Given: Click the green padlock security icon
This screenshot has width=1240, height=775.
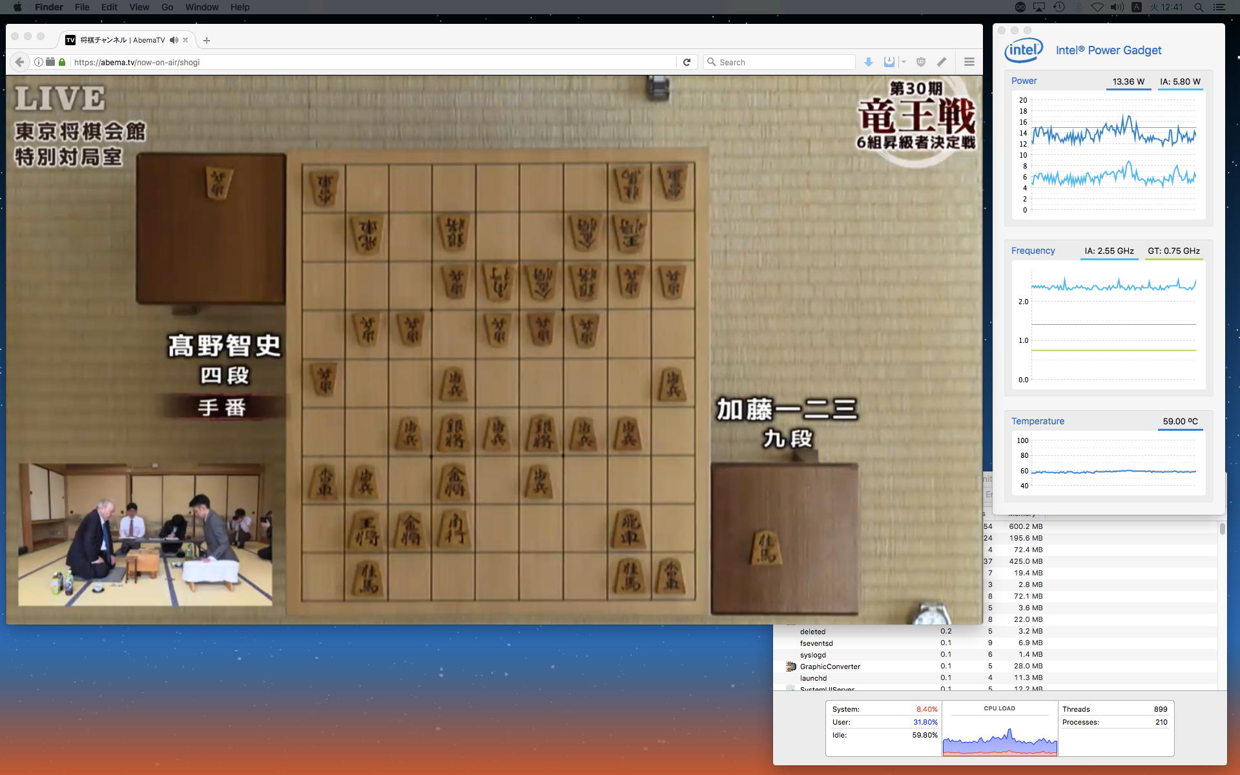Looking at the screenshot, I should [x=62, y=62].
